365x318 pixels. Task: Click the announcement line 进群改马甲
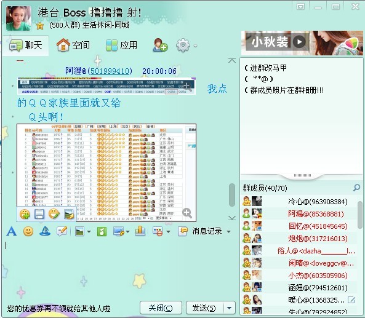click(268, 68)
